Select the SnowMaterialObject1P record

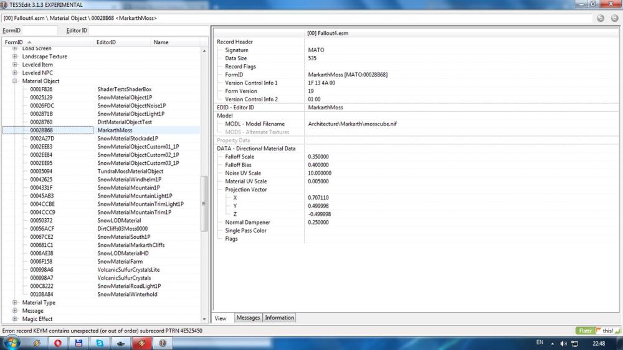click(x=102, y=98)
